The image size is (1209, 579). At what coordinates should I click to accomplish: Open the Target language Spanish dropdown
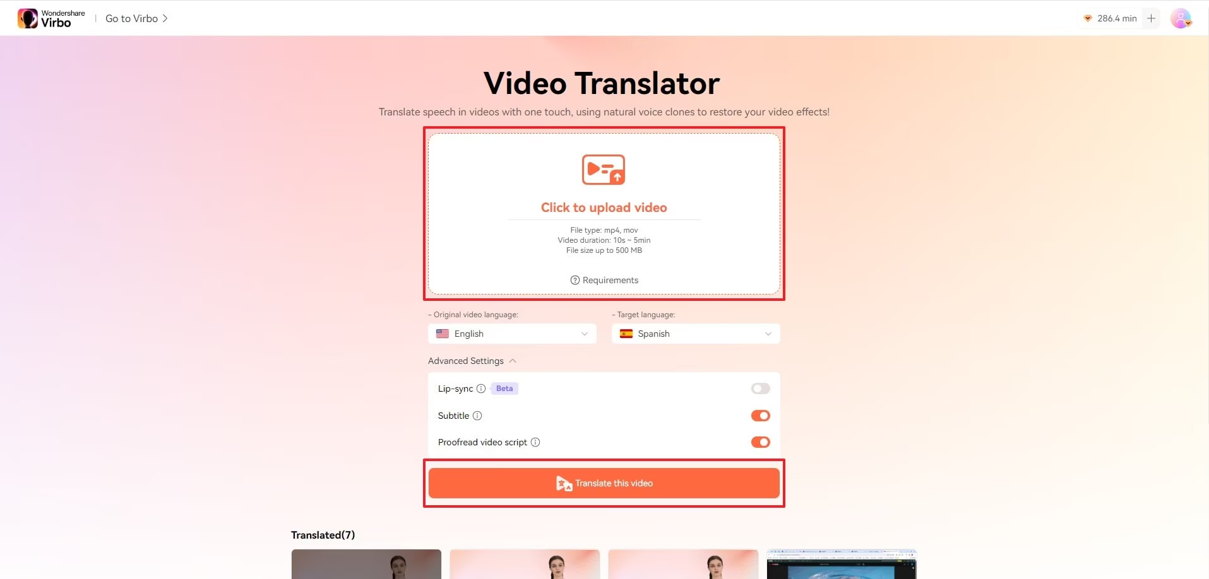tap(695, 334)
